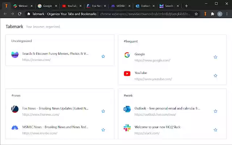The height and width of the screenshot is (145, 232).
Task: Bookmark this page with address bar star
Action: coord(196,14)
